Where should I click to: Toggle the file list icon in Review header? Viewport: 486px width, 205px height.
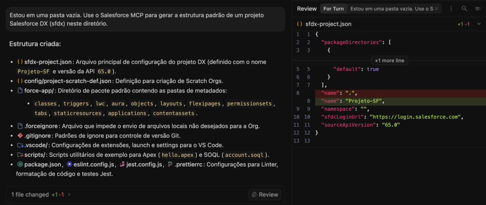tap(477, 9)
